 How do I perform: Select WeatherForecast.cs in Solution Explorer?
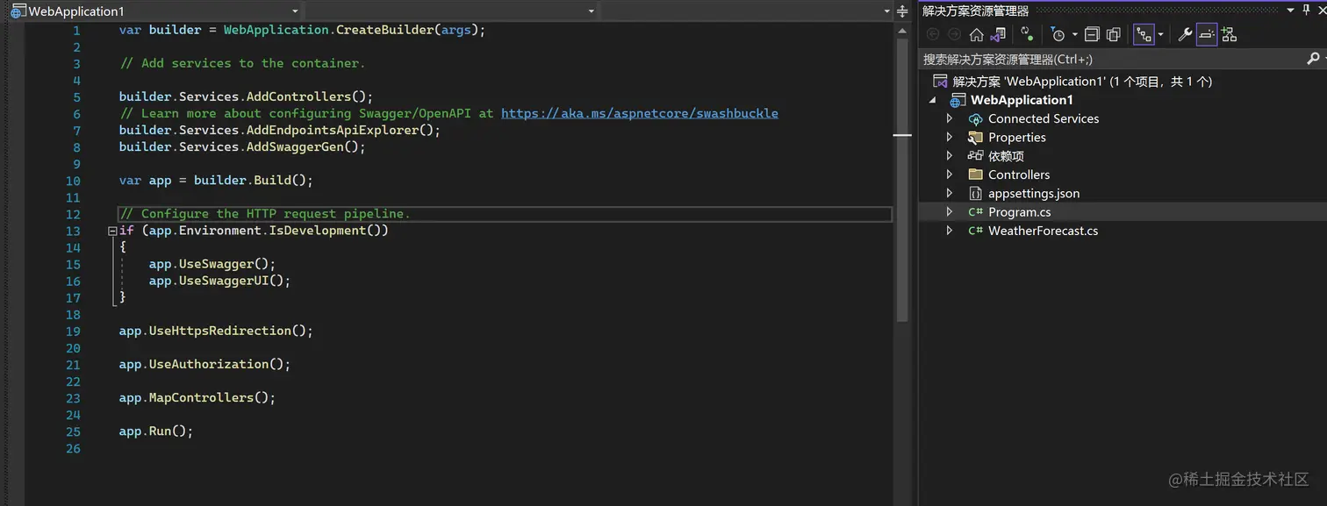[x=1043, y=231]
